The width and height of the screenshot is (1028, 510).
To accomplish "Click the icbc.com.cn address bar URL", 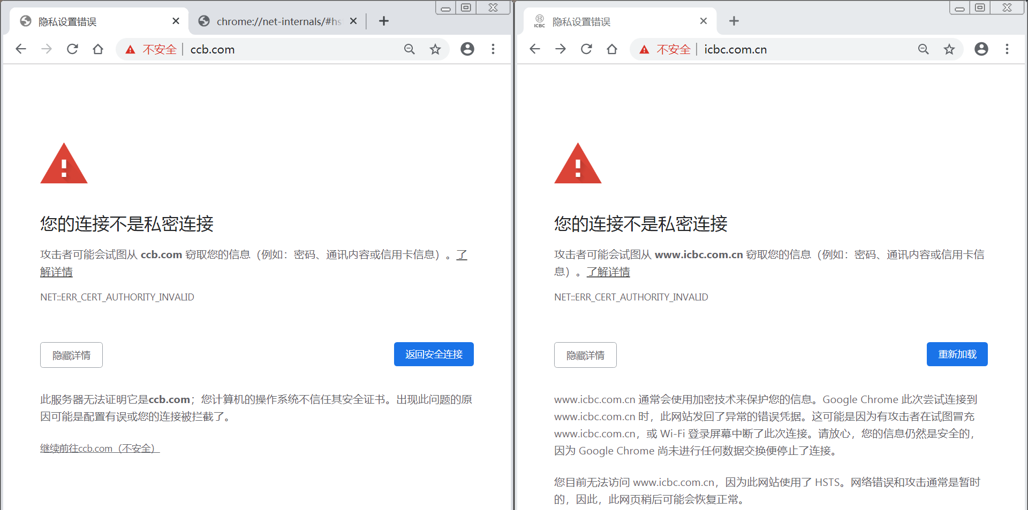I will [735, 50].
